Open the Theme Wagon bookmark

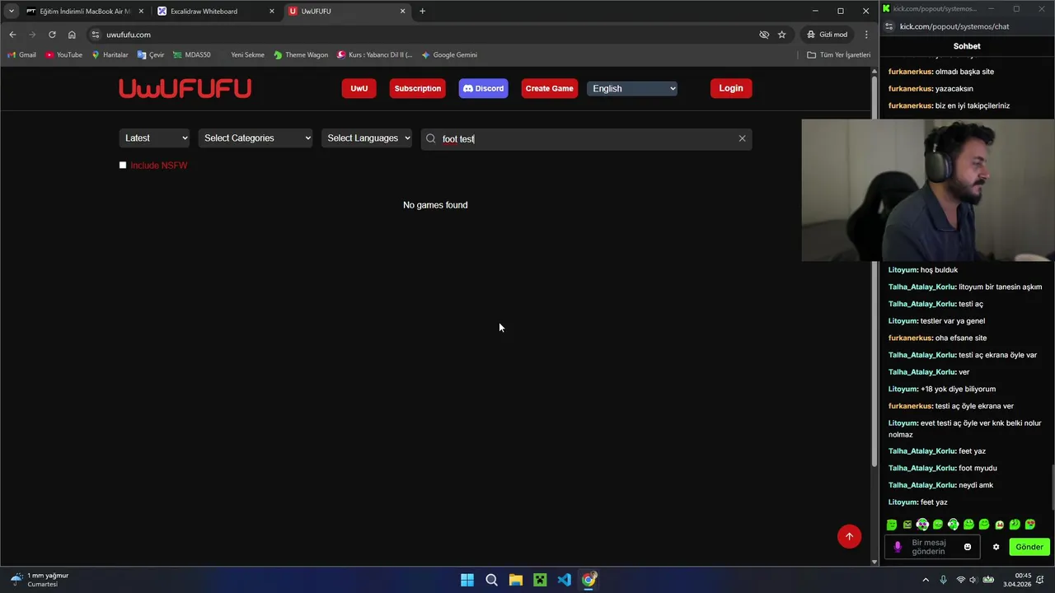[301, 54]
